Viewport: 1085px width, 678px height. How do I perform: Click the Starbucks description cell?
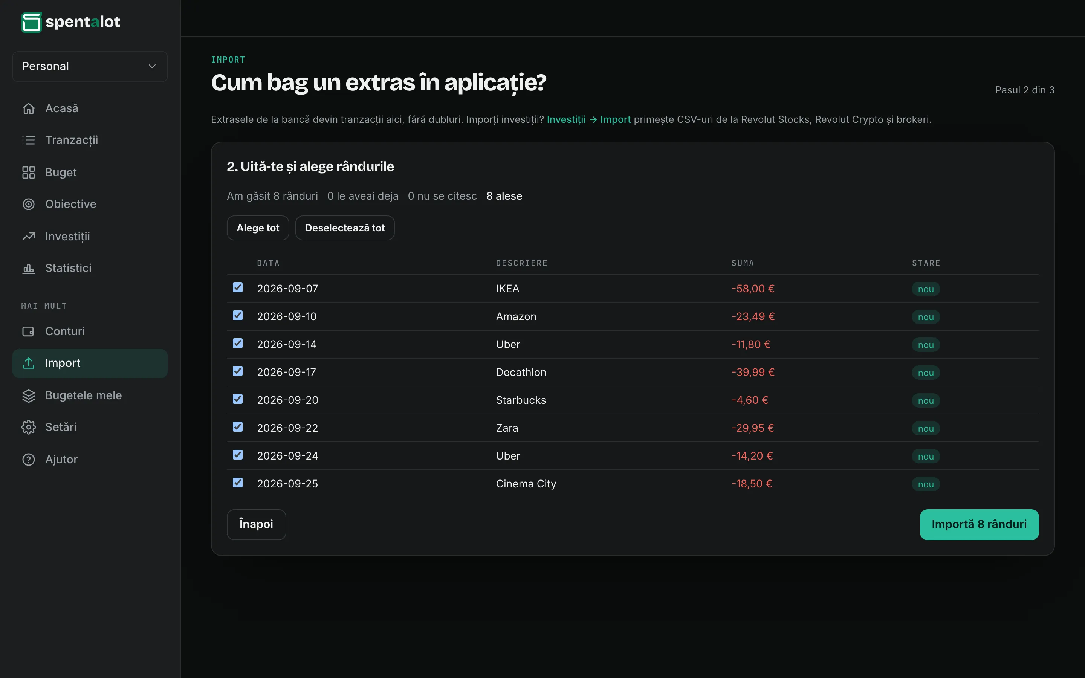[x=521, y=400]
